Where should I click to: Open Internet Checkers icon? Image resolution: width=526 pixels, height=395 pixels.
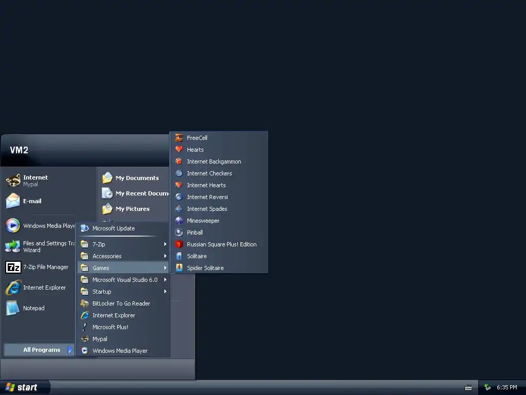[179, 173]
